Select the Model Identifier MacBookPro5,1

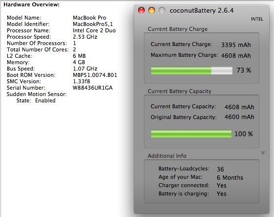(x=93, y=24)
